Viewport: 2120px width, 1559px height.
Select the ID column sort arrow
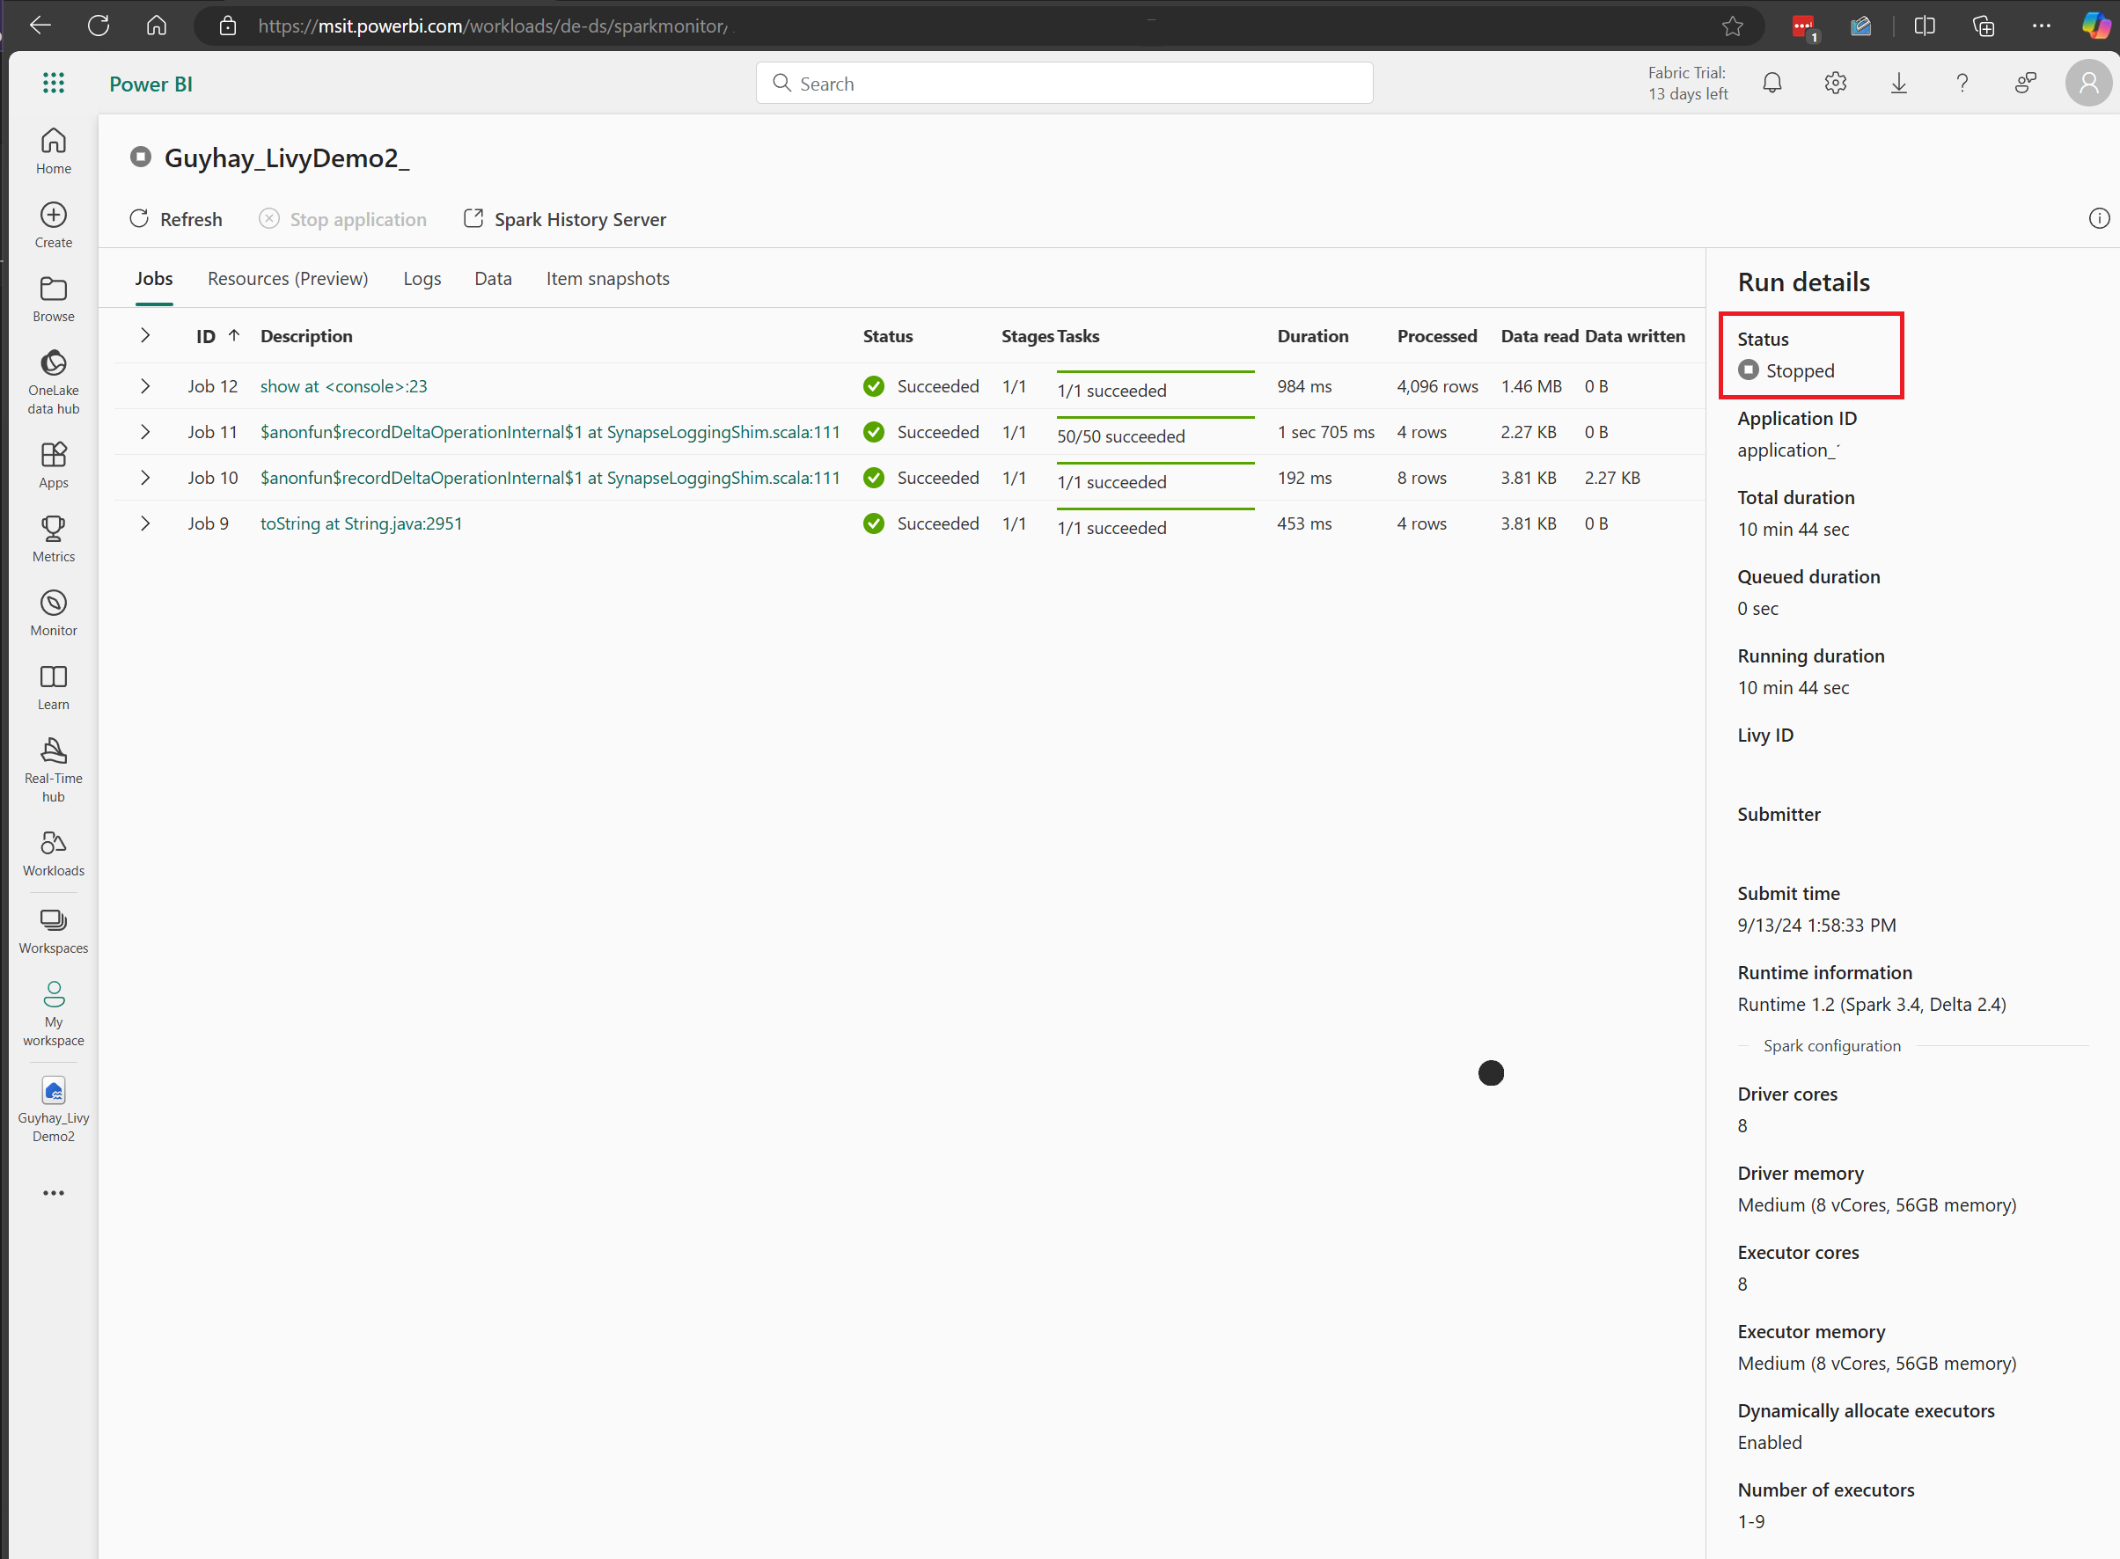click(232, 336)
